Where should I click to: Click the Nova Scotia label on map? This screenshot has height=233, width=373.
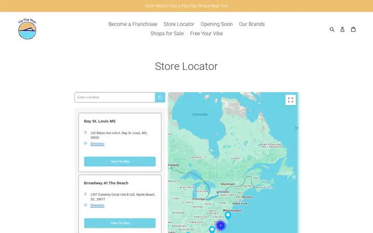click(x=264, y=187)
